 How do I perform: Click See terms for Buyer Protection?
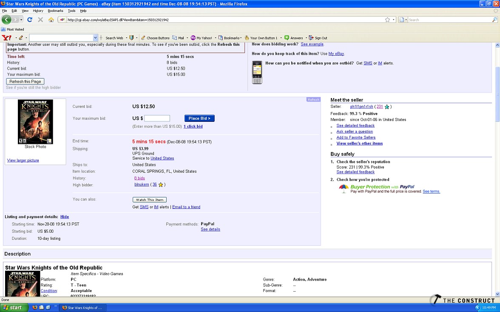click(431, 191)
